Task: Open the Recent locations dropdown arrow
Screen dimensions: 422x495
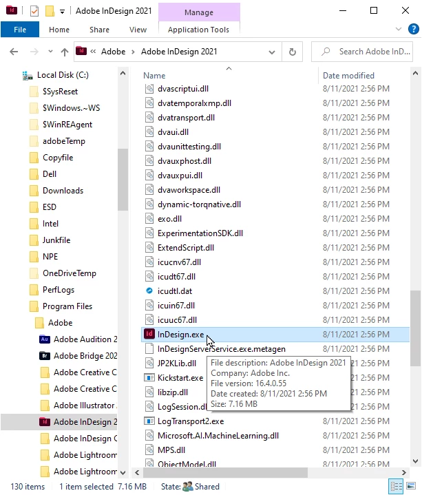Action: click(50, 51)
